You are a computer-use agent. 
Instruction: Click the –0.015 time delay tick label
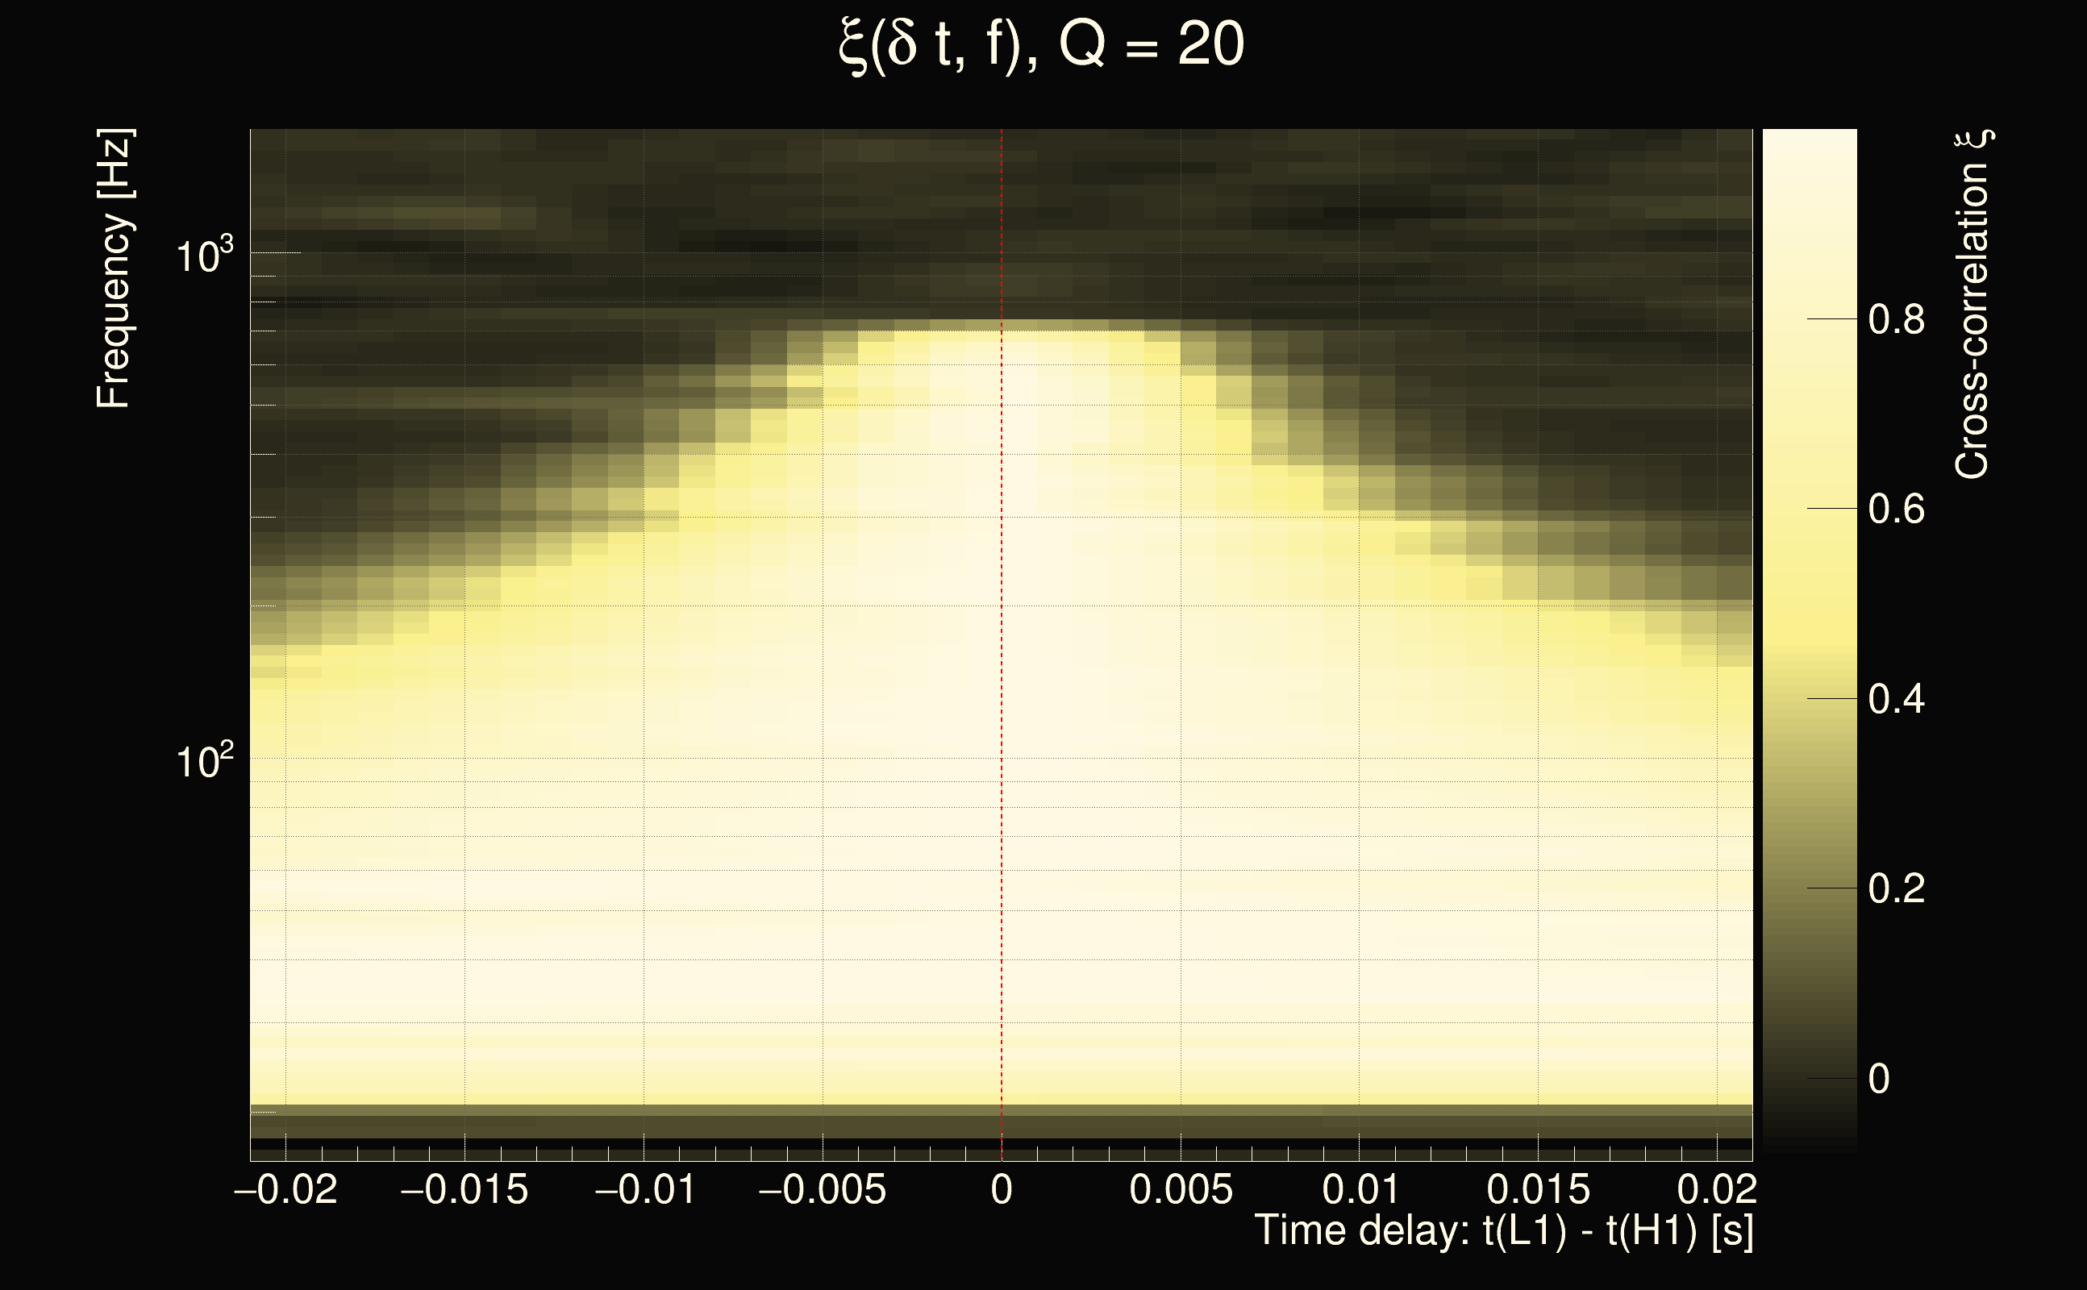(x=464, y=1189)
